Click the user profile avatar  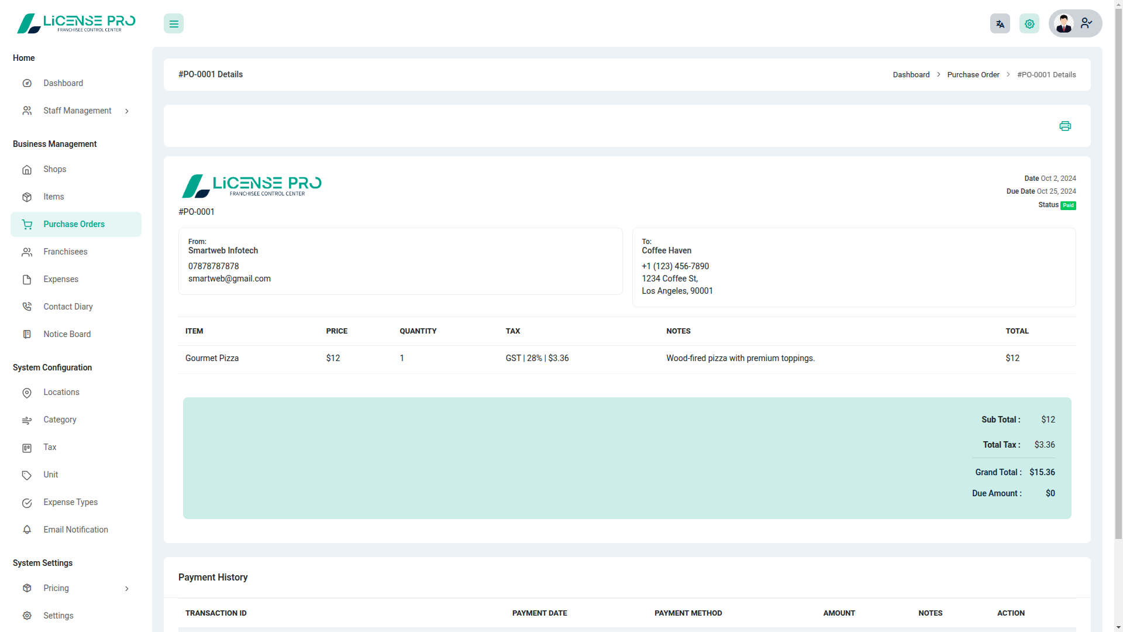click(1064, 23)
